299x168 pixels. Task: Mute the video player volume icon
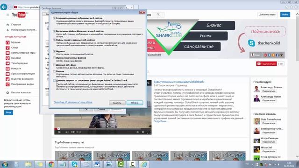tap(67, 132)
